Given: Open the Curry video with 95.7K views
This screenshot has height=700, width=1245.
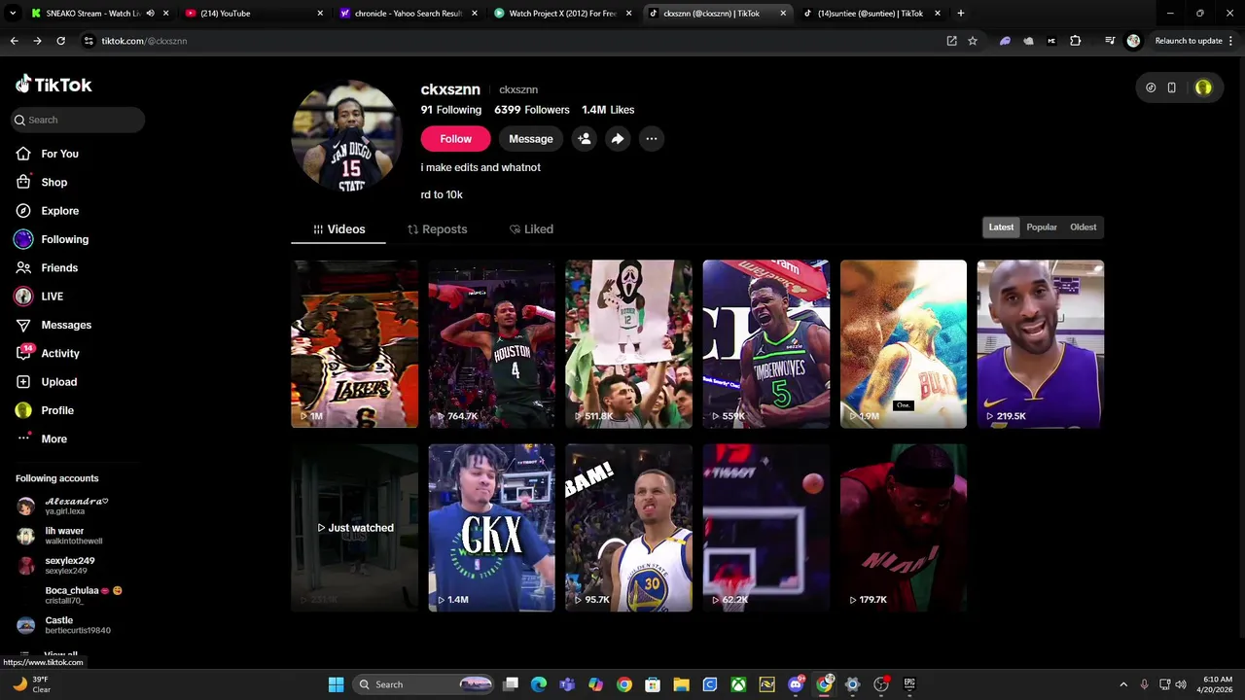Looking at the screenshot, I should pyautogui.click(x=628, y=528).
